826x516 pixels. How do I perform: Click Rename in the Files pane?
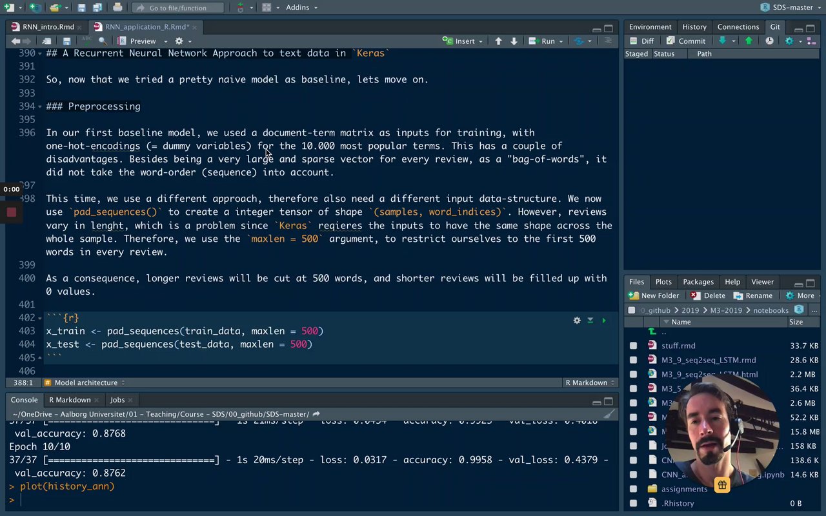pos(752,295)
